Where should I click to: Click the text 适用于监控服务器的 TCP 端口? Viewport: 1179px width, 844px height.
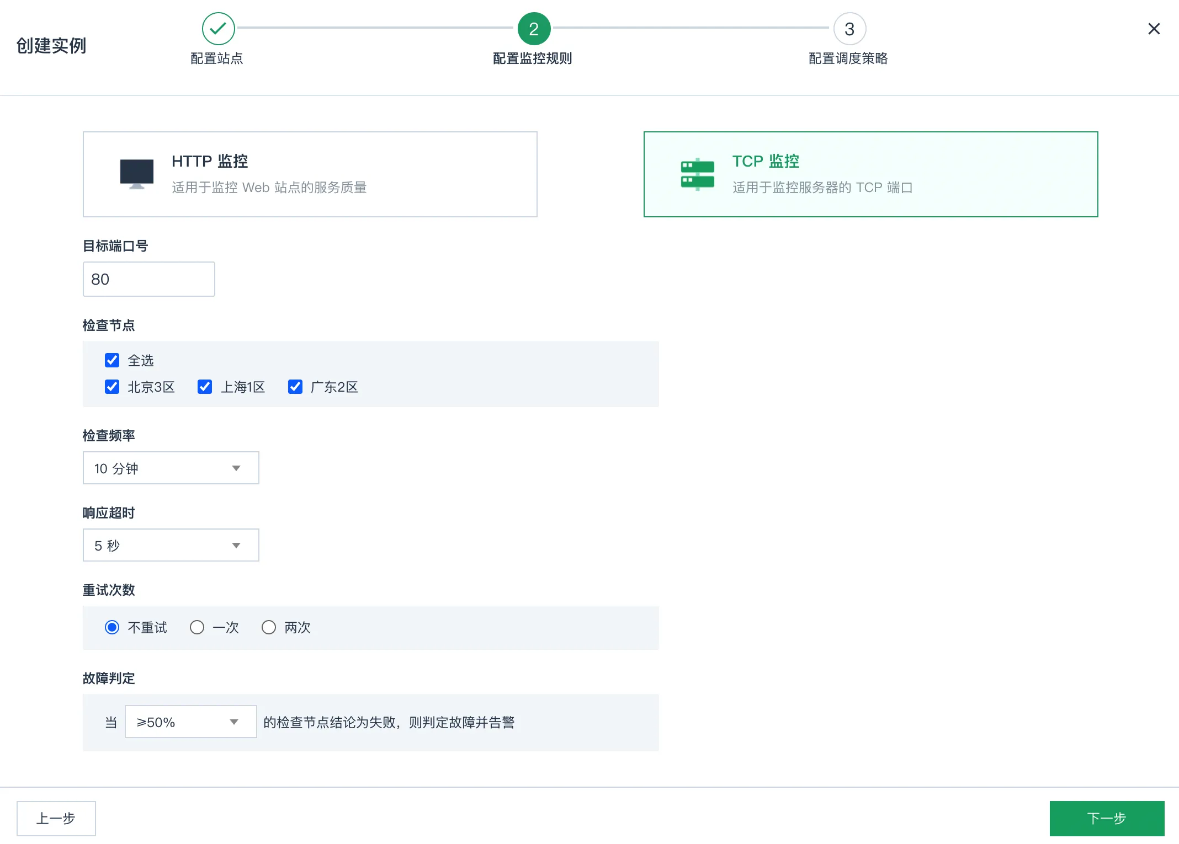822,188
